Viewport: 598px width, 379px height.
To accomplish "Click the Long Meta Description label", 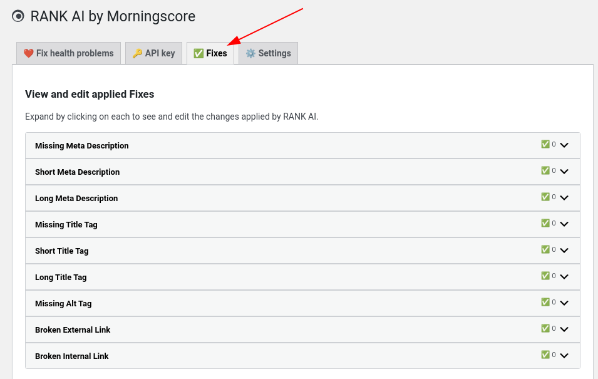I will 76,199.
